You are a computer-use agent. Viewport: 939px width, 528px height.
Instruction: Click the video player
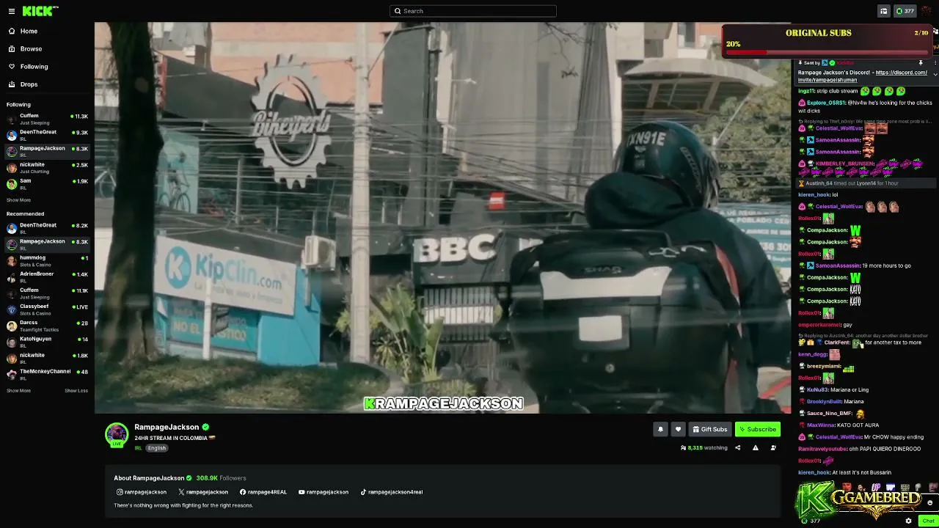(x=443, y=218)
